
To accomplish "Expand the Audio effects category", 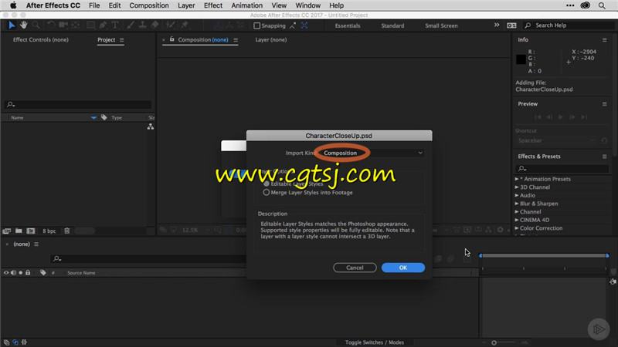I will click(x=517, y=196).
